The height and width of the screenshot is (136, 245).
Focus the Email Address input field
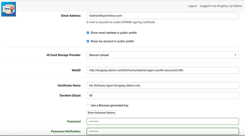coord(163,16)
